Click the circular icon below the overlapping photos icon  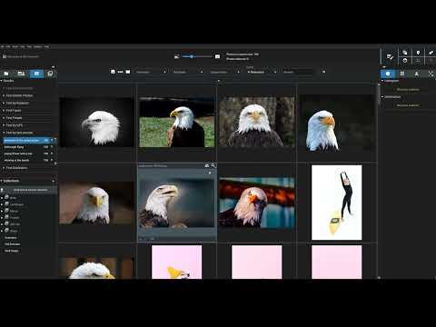(405, 60)
